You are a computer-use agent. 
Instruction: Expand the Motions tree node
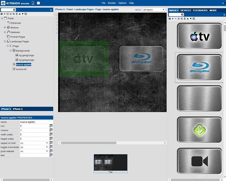[x=5, y=27]
